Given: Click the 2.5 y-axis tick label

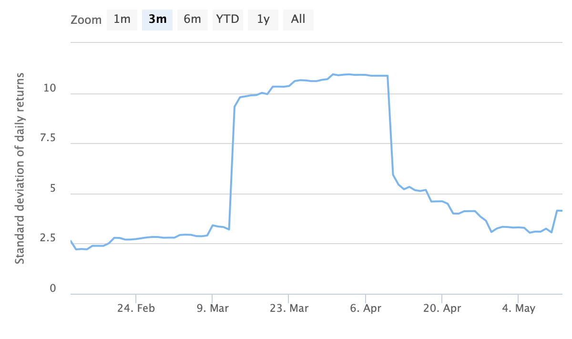Looking at the screenshot, I should point(48,239).
